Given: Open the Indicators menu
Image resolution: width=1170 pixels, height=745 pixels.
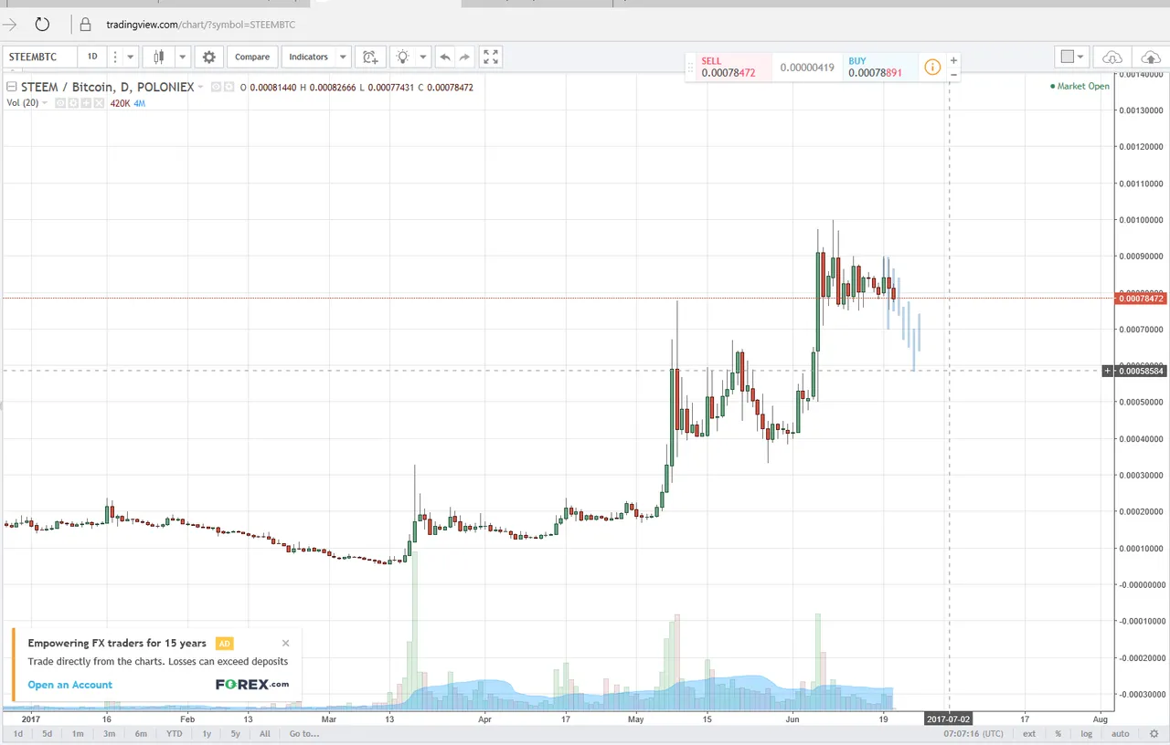Looking at the screenshot, I should tap(309, 57).
